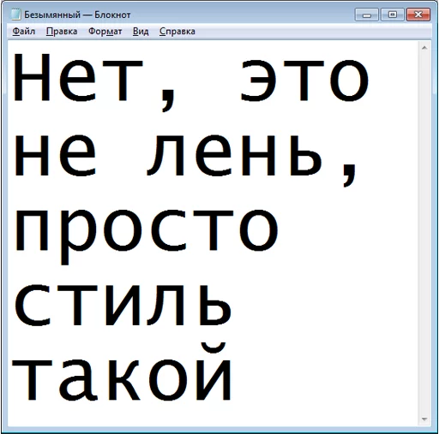Click the Notepad icon in title bar
Viewport: 439px width, 434px height.
15,15
